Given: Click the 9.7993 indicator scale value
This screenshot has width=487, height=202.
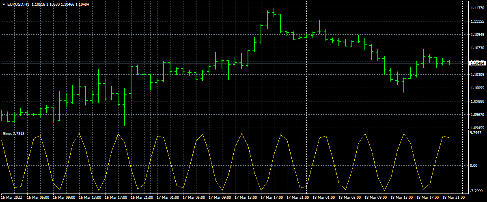Looking at the screenshot, I should click(476, 133).
